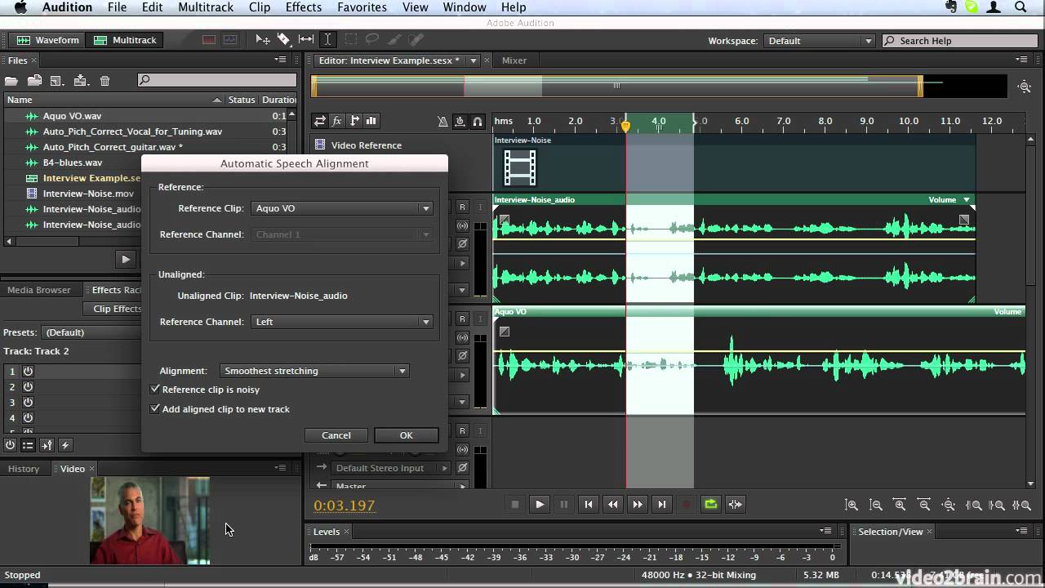Select the Razor tool in toolbar
This screenshot has width=1045, height=588.
pyautogui.click(x=283, y=39)
